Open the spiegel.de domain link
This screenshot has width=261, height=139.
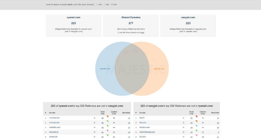click(x=53, y=136)
